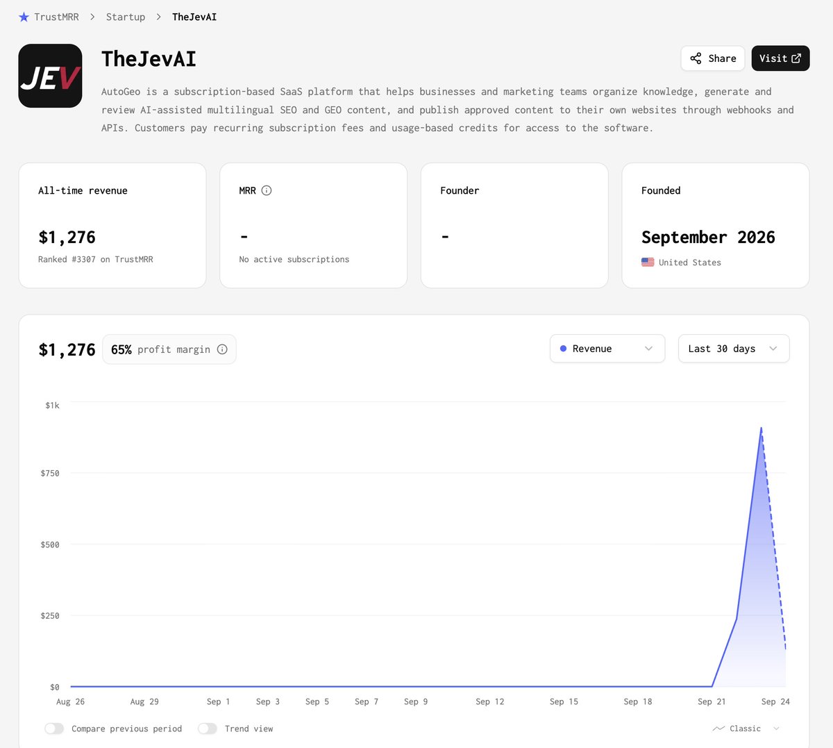Click the TheJevAI page heading
The width and height of the screenshot is (833, 748).
pyautogui.click(x=149, y=59)
